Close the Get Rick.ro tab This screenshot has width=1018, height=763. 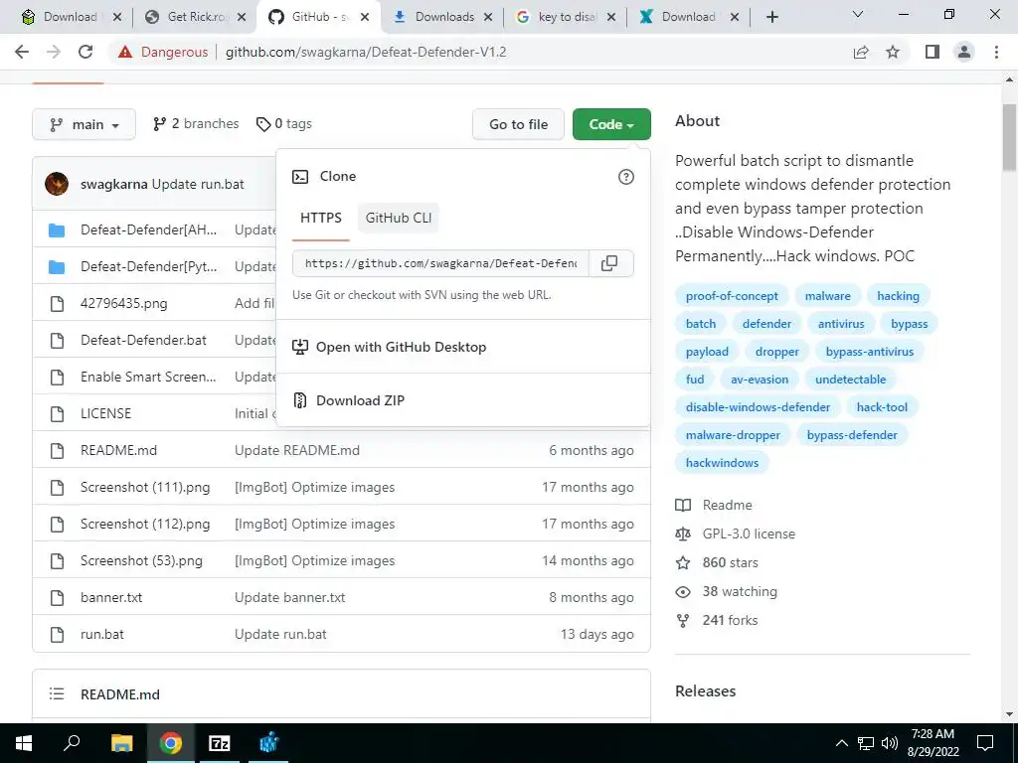click(241, 17)
